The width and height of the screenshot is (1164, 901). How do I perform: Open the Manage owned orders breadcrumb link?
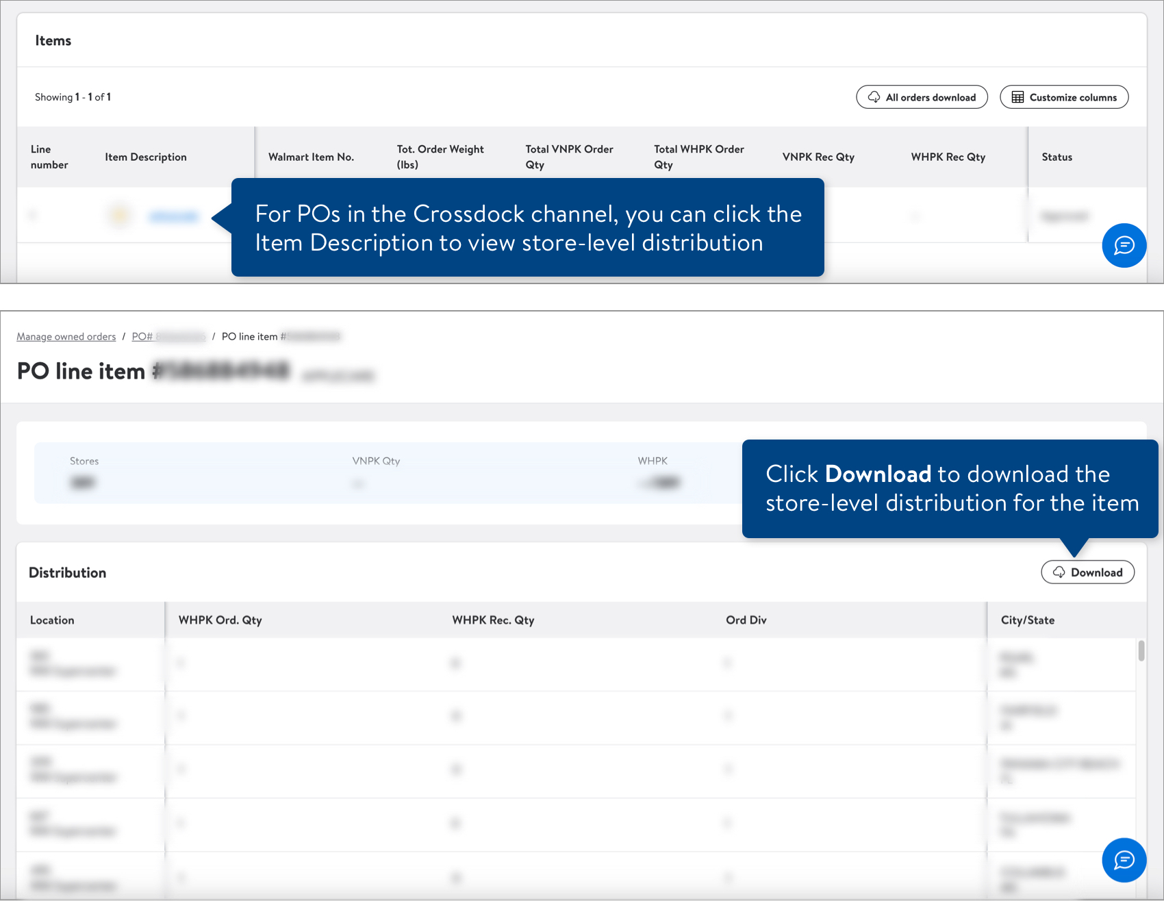66,336
